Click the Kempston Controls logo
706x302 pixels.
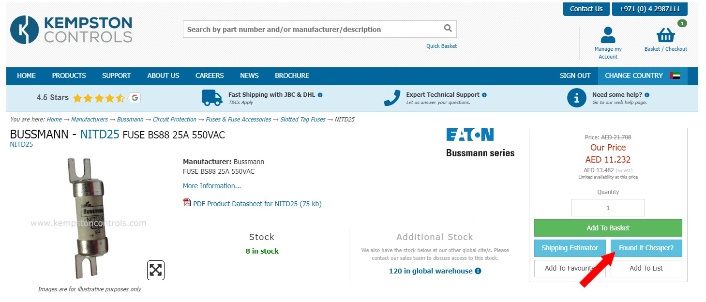click(71, 30)
